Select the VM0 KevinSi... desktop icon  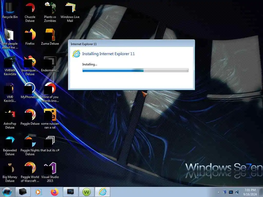pyautogui.click(x=10, y=92)
